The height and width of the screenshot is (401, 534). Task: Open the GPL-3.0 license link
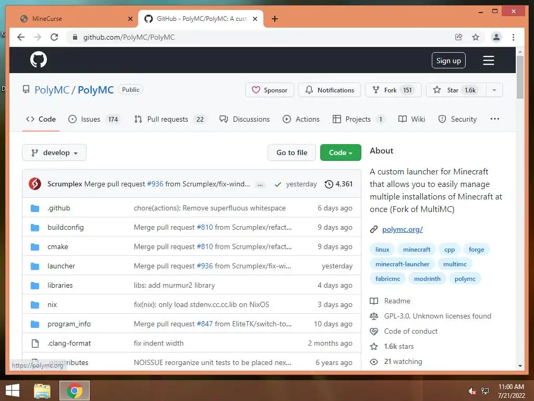point(438,316)
